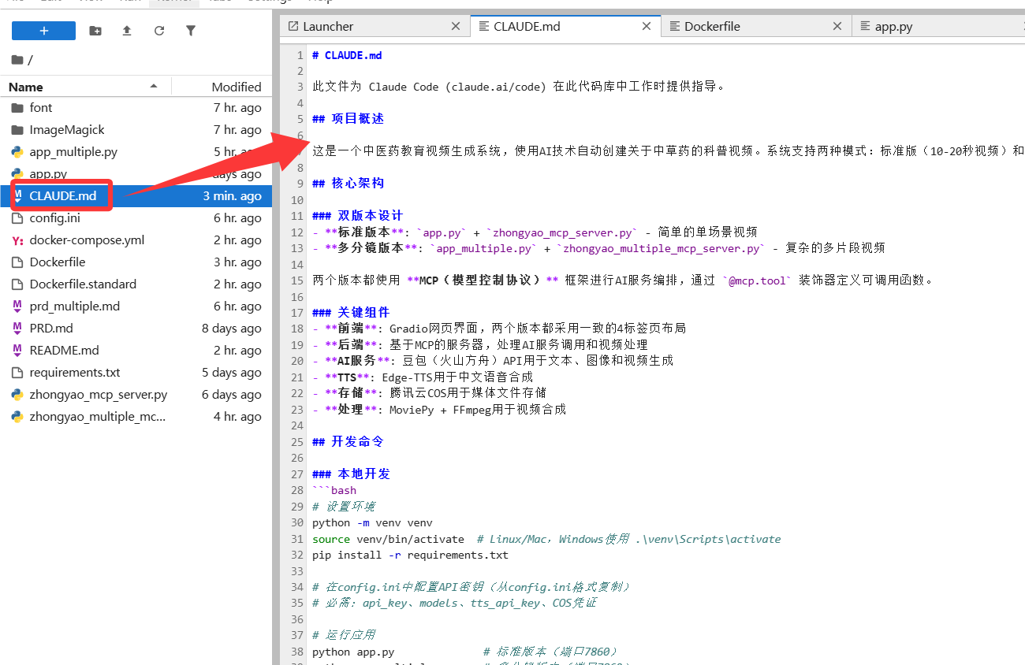Select the truncated zhongyao_multiple_mc... file
The width and height of the screenshot is (1025, 665).
pos(136,416)
